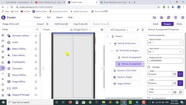Image resolution: width=186 pixels, height=105 pixels.
Task: Select Vertical_Arrangement1 in component tree
Action: pyautogui.click(x=130, y=57)
